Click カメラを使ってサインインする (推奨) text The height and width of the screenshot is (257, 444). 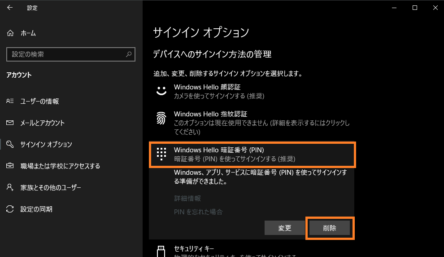coord(219,96)
